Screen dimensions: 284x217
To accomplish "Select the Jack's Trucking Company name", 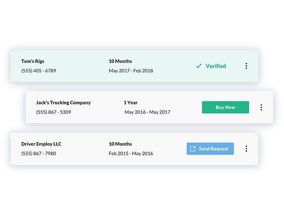I will [x=63, y=102].
